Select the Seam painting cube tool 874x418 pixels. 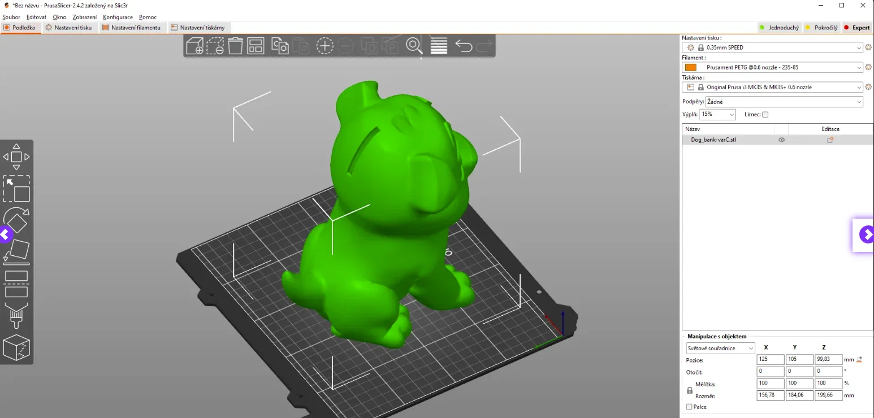[16, 347]
